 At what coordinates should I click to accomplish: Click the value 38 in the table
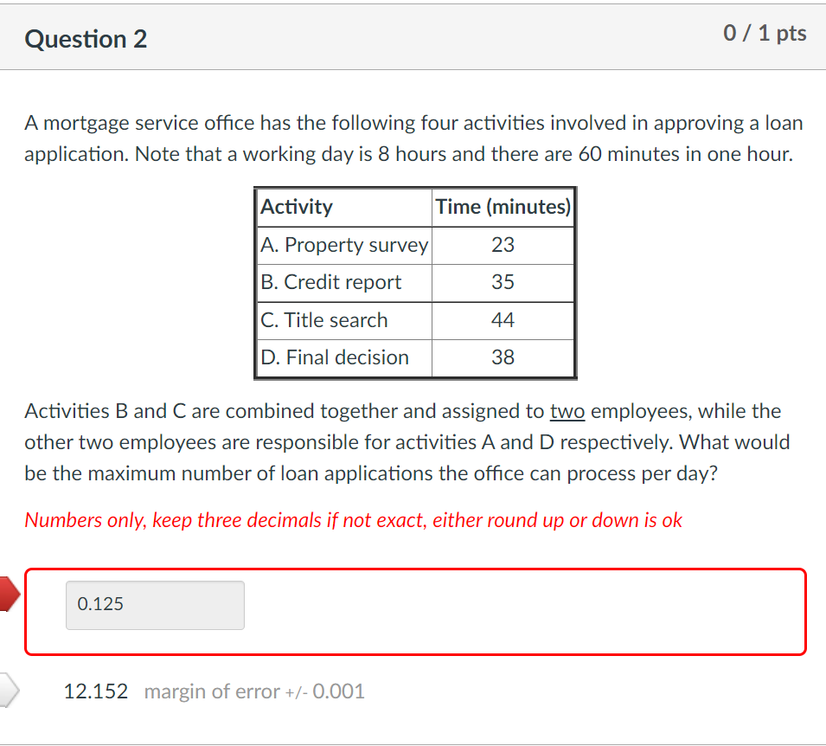[x=503, y=357]
